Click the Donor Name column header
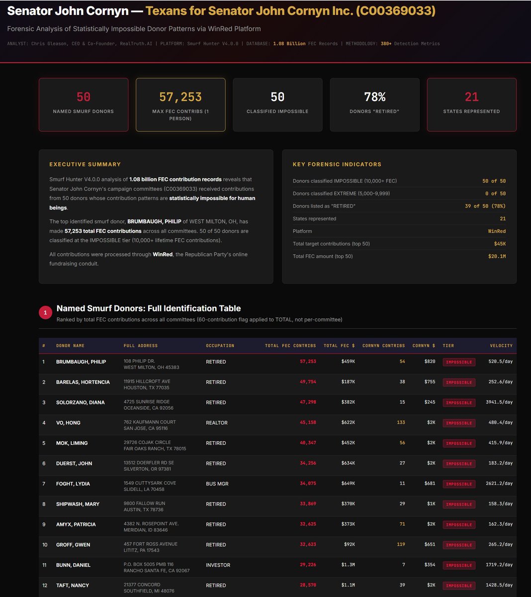531x597 pixels. [70, 346]
